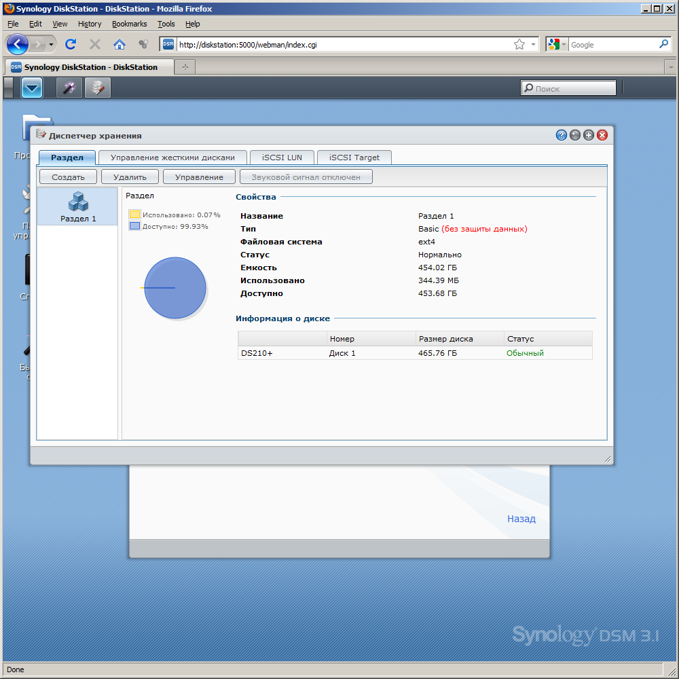Screen dimensions: 679x679
Task: Click the Управление button
Action: pos(199,177)
